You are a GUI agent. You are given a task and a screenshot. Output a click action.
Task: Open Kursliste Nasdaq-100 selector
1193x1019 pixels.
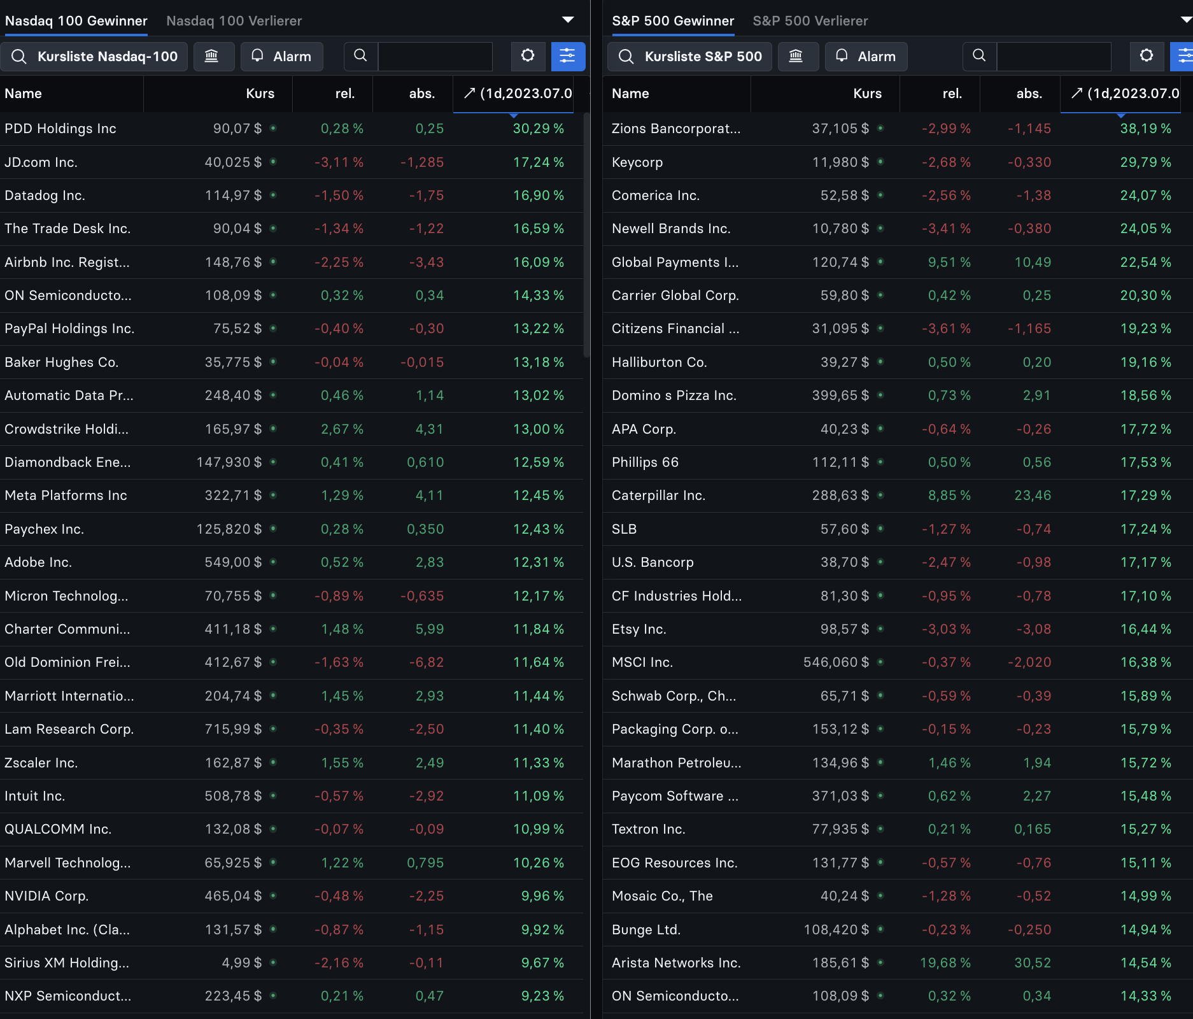click(x=94, y=57)
